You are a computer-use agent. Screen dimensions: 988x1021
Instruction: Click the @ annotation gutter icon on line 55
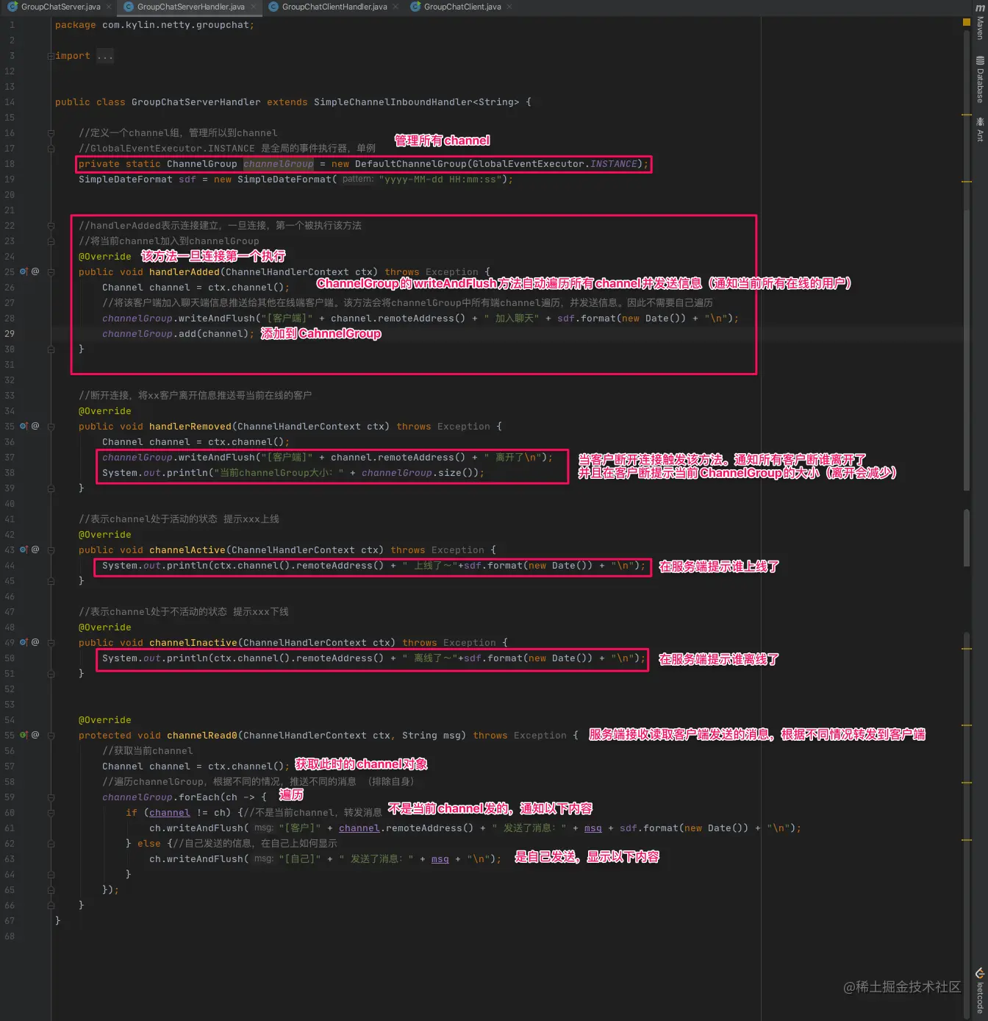pos(35,735)
